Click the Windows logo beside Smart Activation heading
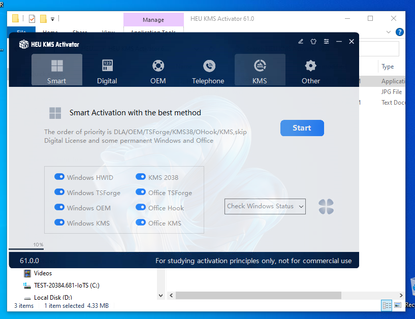 [x=55, y=113]
